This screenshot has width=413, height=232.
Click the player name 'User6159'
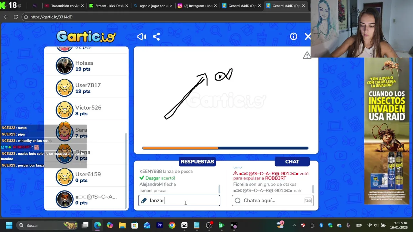88,174
